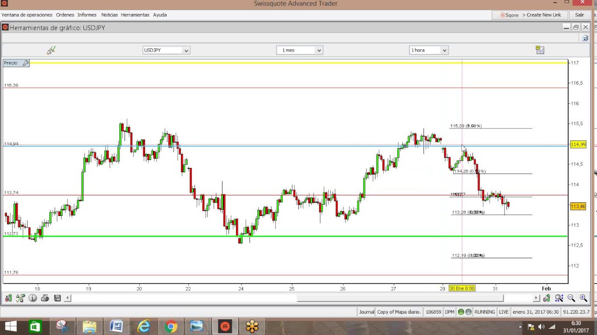This screenshot has width=597, height=335.
Task: Click Sqore Create New Link button
Action: [x=530, y=15]
